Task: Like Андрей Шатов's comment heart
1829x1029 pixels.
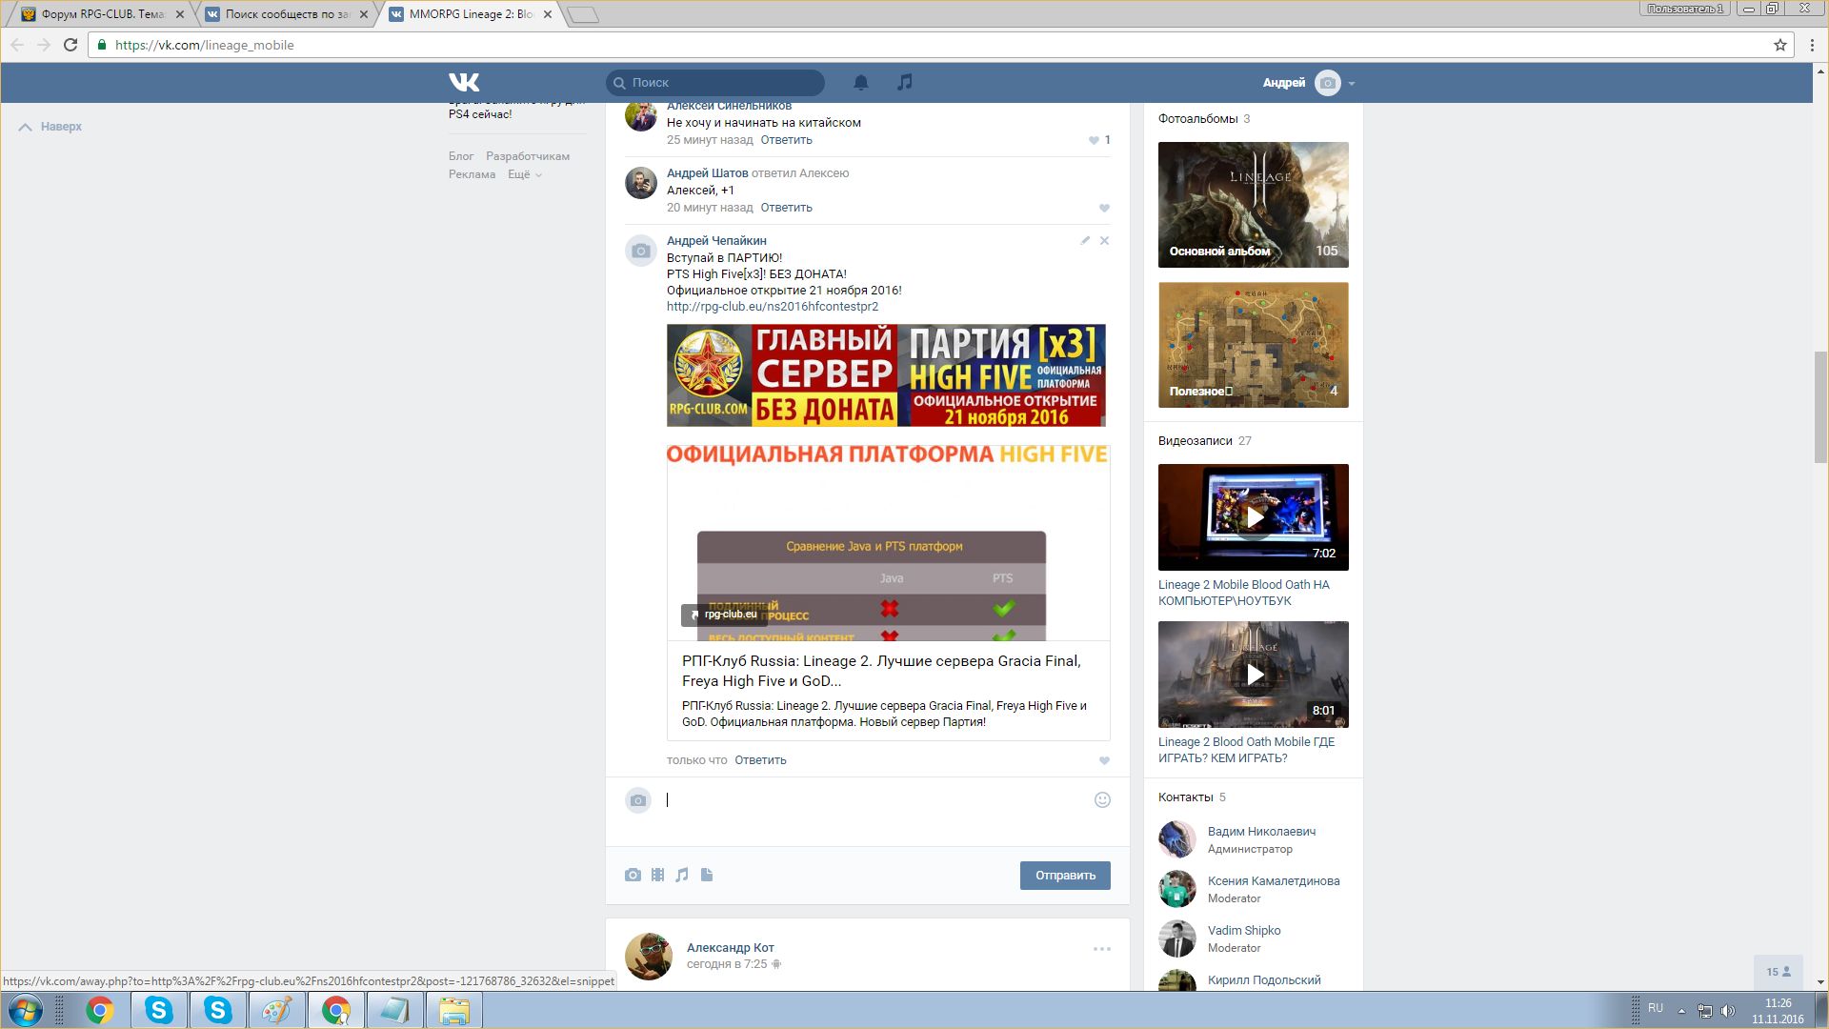Action: pos(1104,208)
